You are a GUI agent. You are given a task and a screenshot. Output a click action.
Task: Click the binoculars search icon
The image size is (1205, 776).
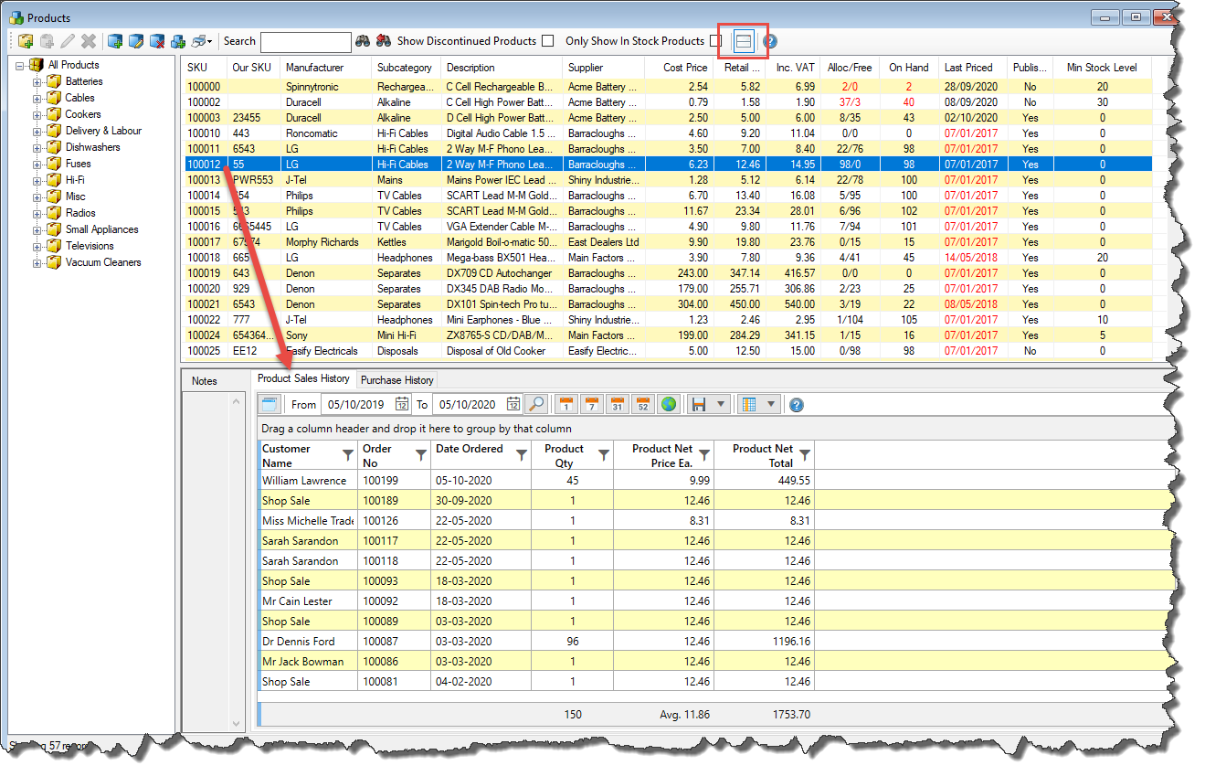tap(363, 41)
